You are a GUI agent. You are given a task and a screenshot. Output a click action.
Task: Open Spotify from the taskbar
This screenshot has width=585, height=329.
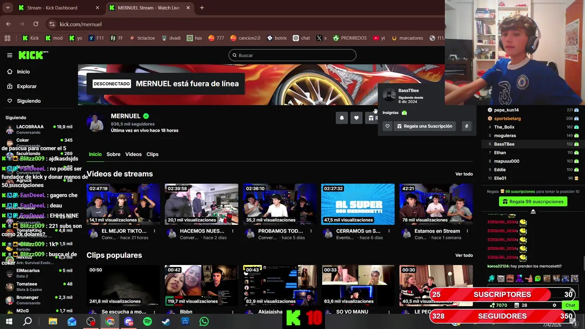click(x=147, y=322)
